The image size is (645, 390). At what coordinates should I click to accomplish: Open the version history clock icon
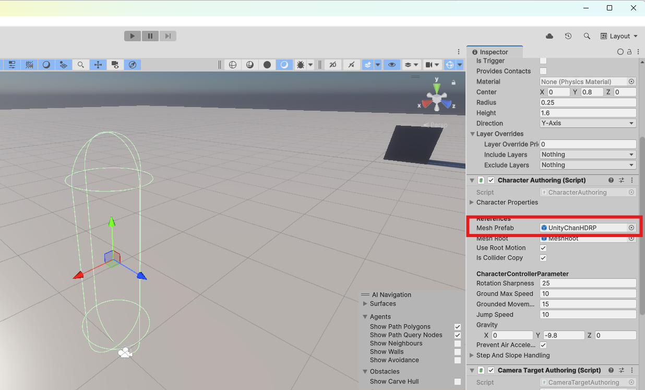pos(568,36)
